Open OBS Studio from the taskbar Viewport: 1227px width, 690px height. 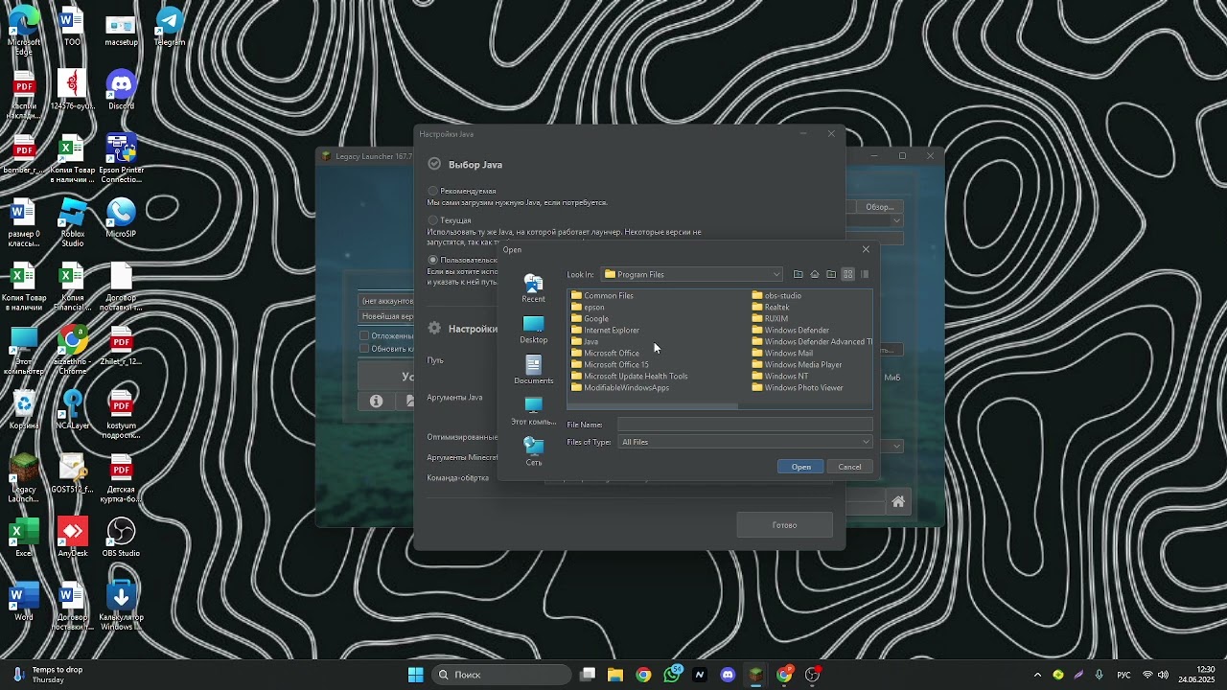pyautogui.click(x=812, y=675)
